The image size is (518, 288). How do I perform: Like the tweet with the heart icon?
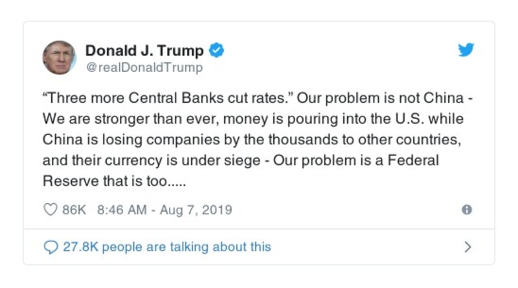(x=50, y=210)
